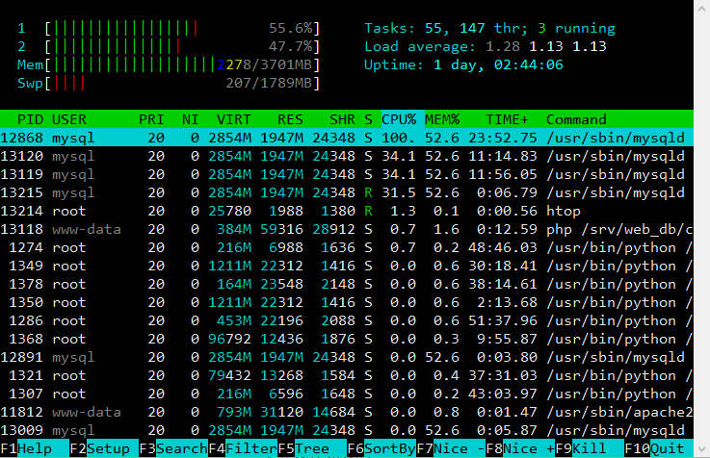The width and height of the screenshot is (710, 458).
Task: Toggle F5 Tree view
Action: [x=310, y=448]
